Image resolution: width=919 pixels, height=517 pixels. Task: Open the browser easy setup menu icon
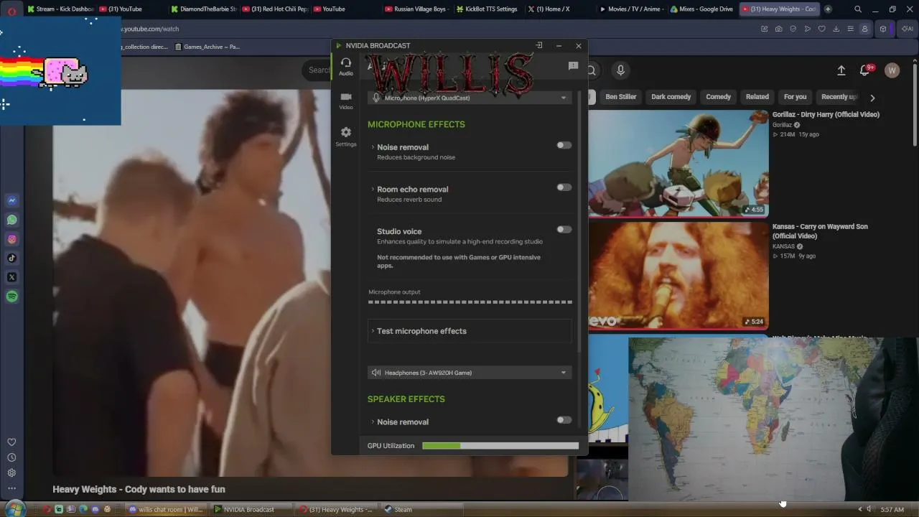(850, 29)
